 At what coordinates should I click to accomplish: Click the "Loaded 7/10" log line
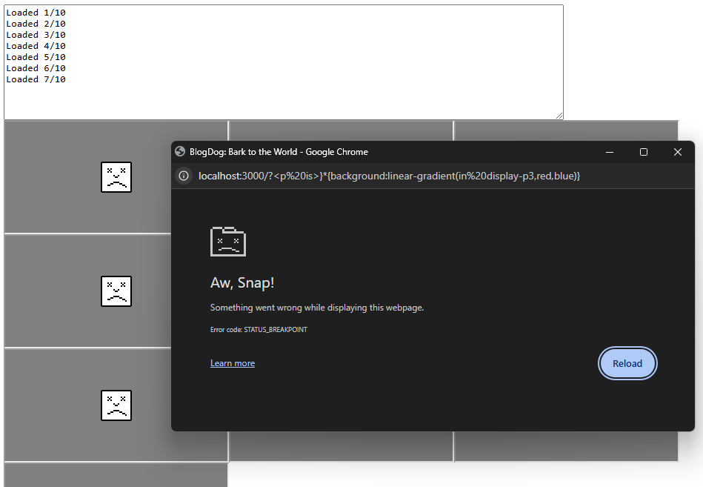(36, 79)
